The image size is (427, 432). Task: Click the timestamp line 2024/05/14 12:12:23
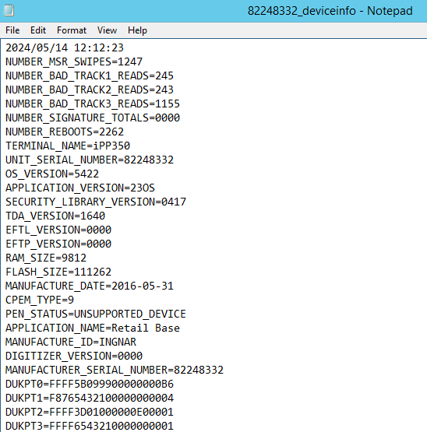[65, 47]
